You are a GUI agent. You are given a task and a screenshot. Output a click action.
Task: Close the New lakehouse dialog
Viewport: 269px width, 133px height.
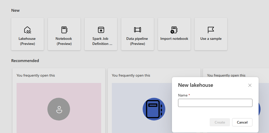[x=250, y=85]
